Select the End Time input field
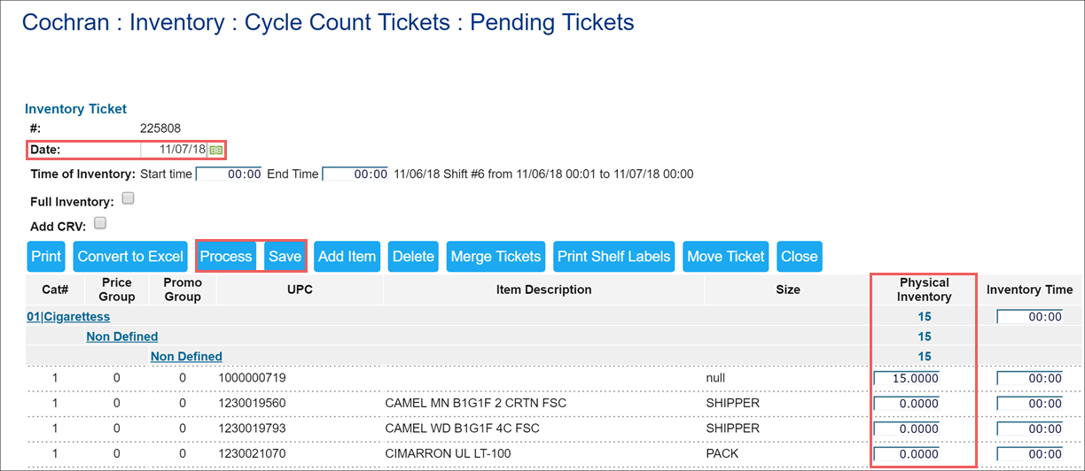The image size is (1085, 471). coord(355,174)
